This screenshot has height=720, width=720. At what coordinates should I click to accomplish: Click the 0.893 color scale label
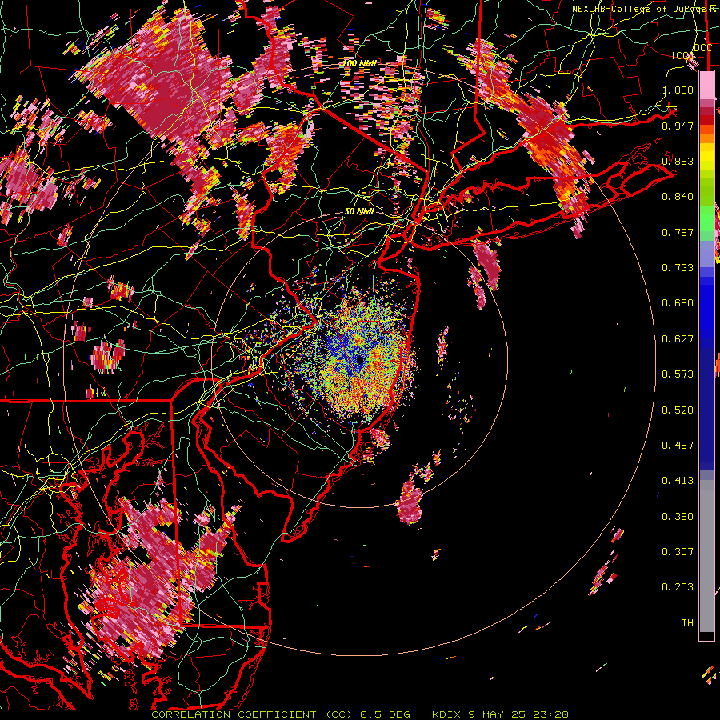point(678,161)
